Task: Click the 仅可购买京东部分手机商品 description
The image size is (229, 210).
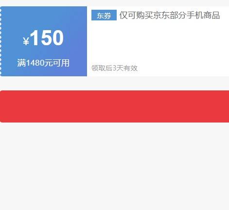Action: (x=170, y=15)
